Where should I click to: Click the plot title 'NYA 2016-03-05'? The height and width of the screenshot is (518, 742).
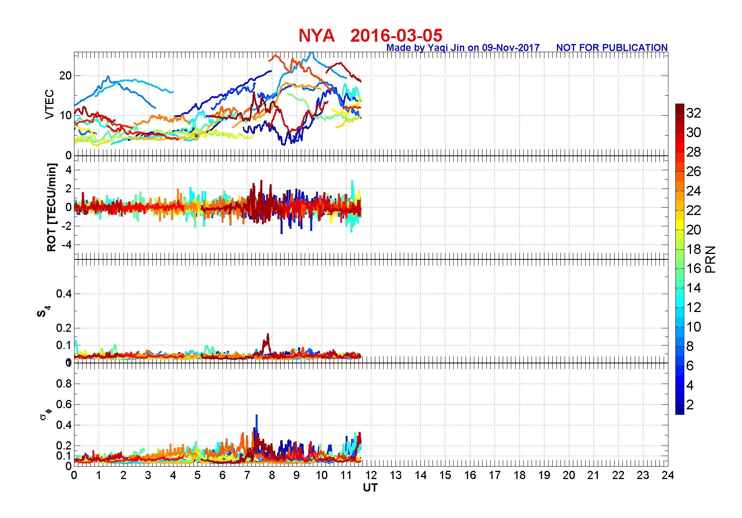click(370, 35)
